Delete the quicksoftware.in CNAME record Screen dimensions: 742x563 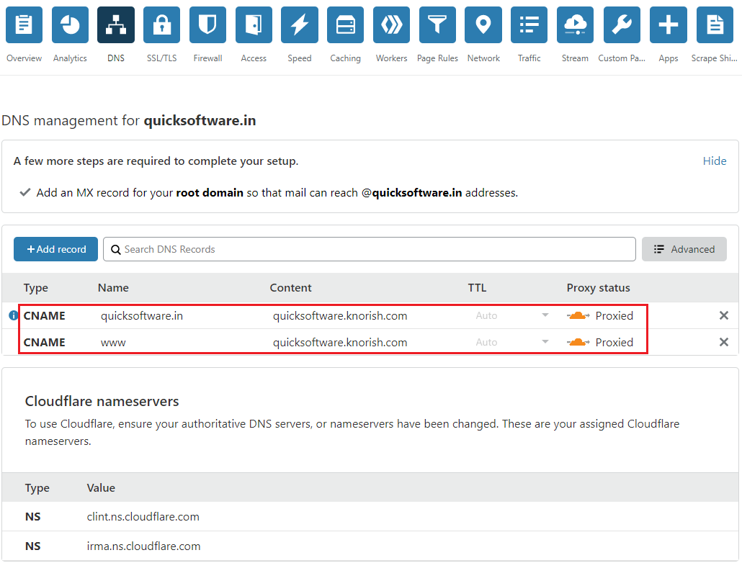pos(723,315)
